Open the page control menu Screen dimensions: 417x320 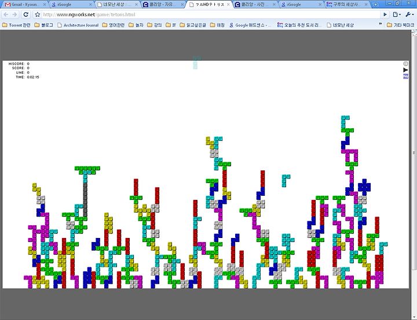(397, 14)
